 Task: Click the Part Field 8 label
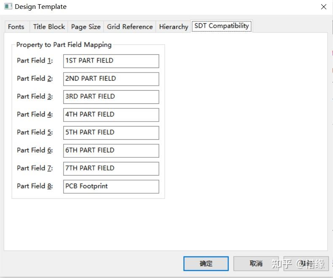point(35,186)
